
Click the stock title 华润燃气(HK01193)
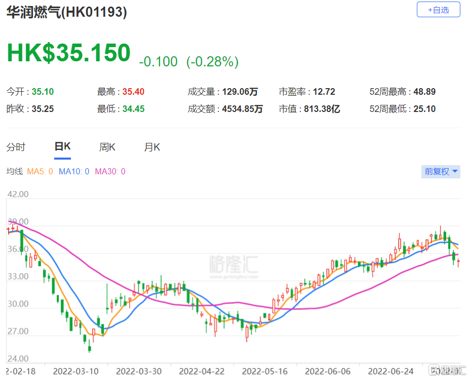point(66,12)
